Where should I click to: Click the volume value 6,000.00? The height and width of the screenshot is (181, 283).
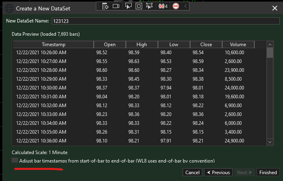(x=233, y=123)
